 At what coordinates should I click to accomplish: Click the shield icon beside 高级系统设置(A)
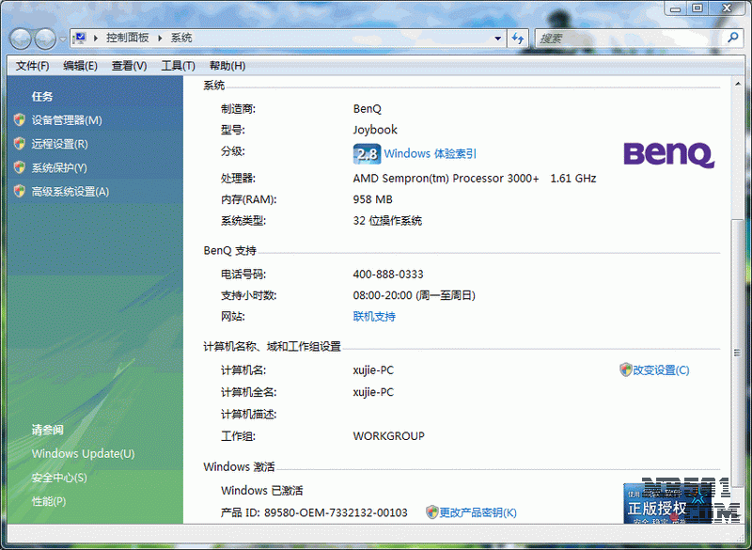pyautogui.click(x=20, y=192)
